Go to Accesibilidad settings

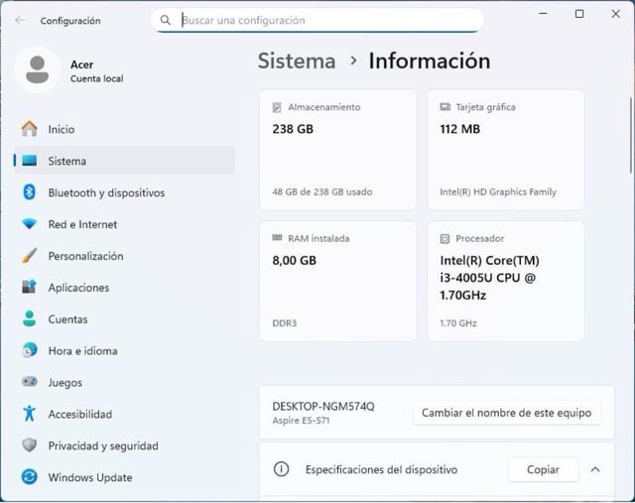124,414
